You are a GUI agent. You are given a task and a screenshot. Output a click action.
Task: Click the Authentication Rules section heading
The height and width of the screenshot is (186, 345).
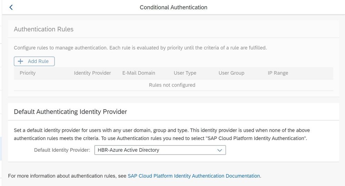44,29
